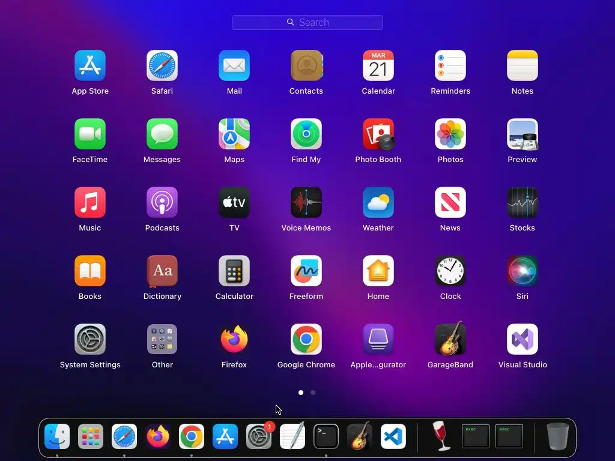
Task: Click the Launchpad Search field
Action: 307,22
